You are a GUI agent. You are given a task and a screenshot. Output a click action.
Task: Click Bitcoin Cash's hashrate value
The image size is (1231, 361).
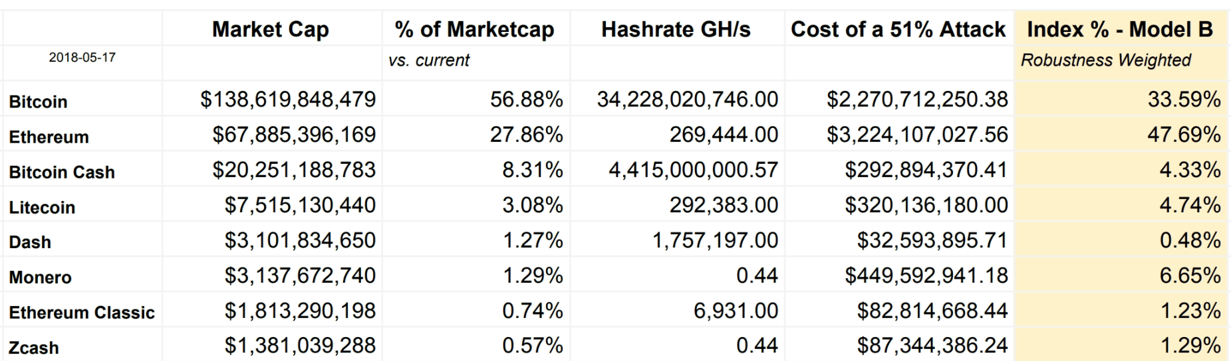693,170
